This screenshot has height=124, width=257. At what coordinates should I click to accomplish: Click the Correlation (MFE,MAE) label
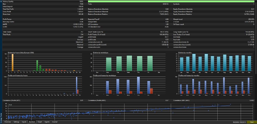click(x=181, y=100)
